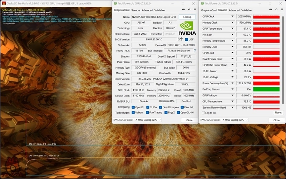The height and width of the screenshot is (179, 286).
Task: Switch to Sensors tab in left GPU-Z window
Action: [x=136, y=10]
